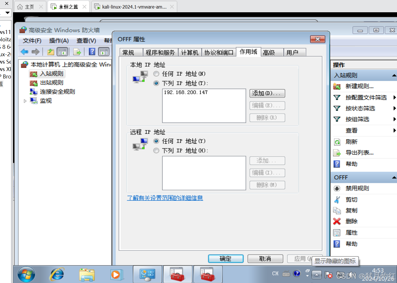
Task: Click the blue help toolbar icon
Action: coord(92,52)
